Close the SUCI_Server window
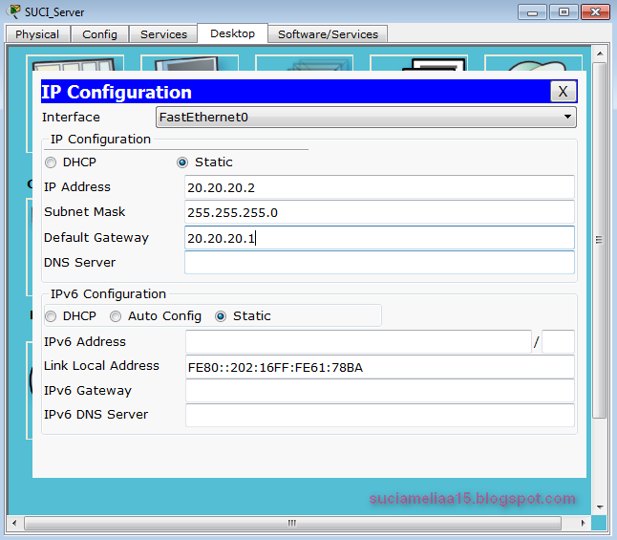Screen dimensions: 617x540 coord(595,12)
